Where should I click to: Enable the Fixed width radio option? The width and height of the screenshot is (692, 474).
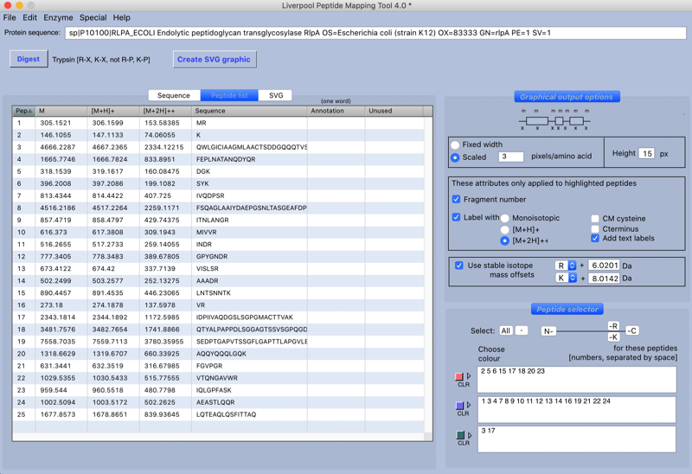click(x=456, y=144)
